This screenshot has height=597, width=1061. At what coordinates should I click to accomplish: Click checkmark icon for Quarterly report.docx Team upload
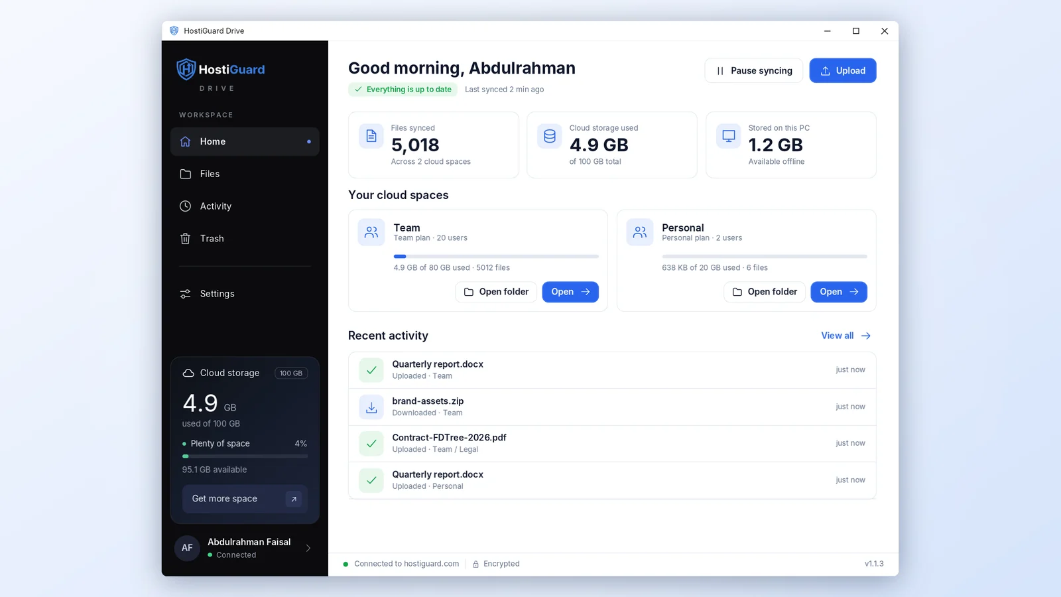tap(371, 370)
